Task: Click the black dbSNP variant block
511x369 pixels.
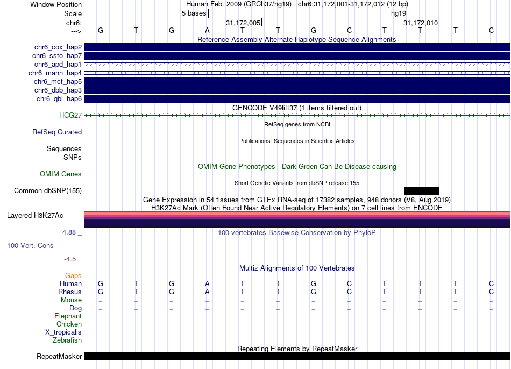Action: pyautogui.click(x=421, y=191)
